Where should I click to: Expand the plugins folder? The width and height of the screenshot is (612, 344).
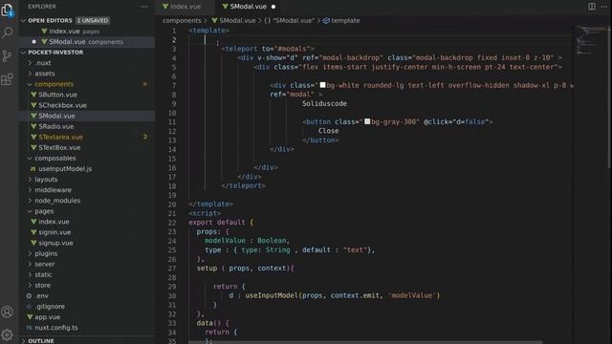coord(46,253)
